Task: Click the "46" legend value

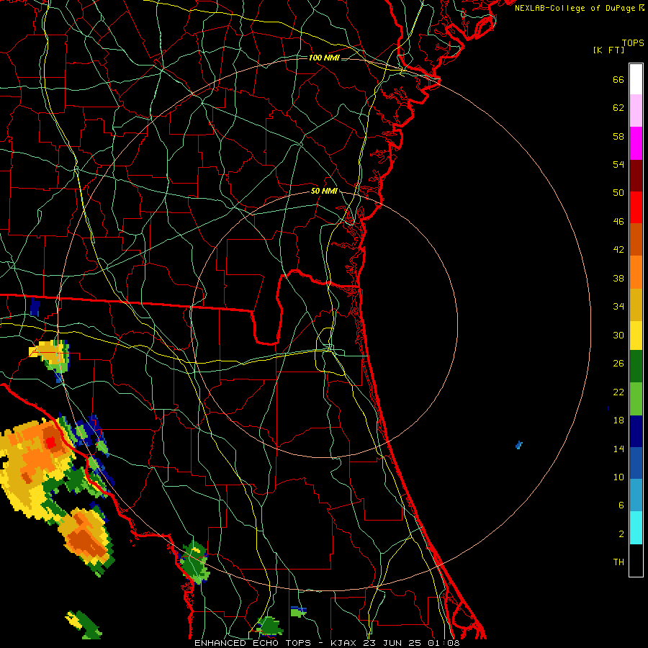Action: (x=618, y=222)
